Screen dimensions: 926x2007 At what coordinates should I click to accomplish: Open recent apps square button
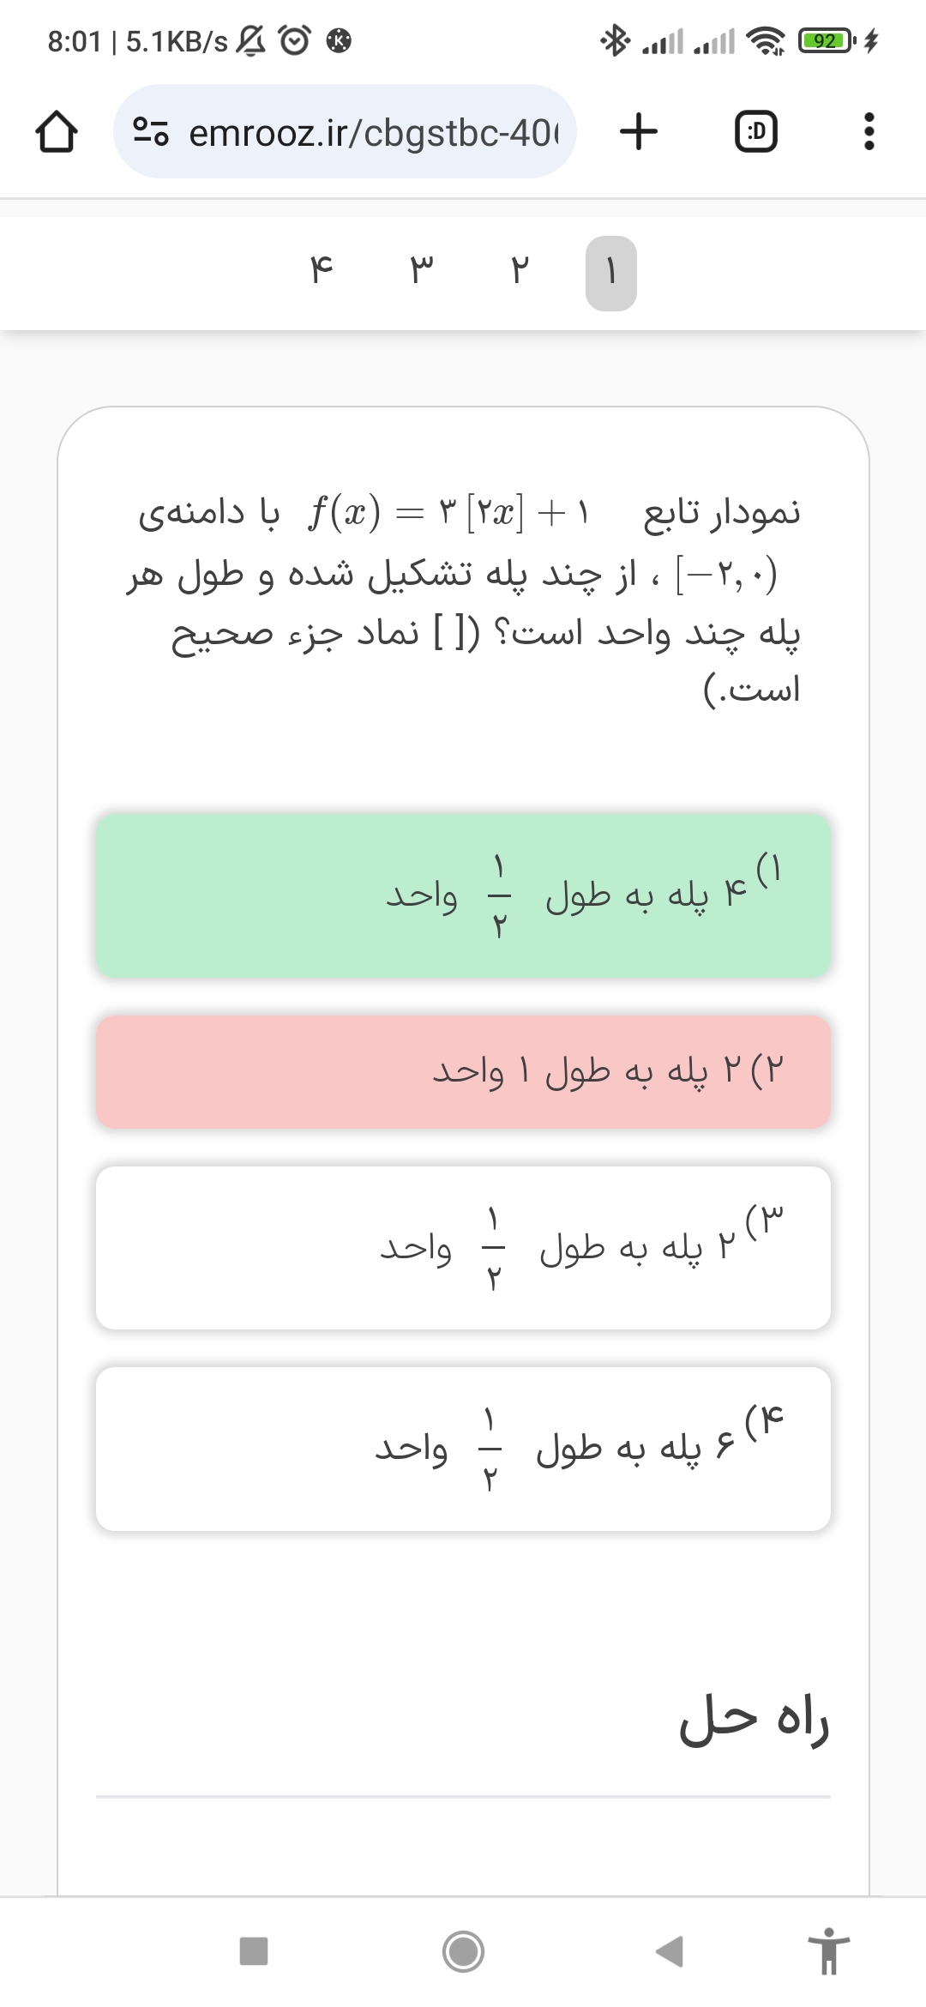click(x=254, y=1950)
